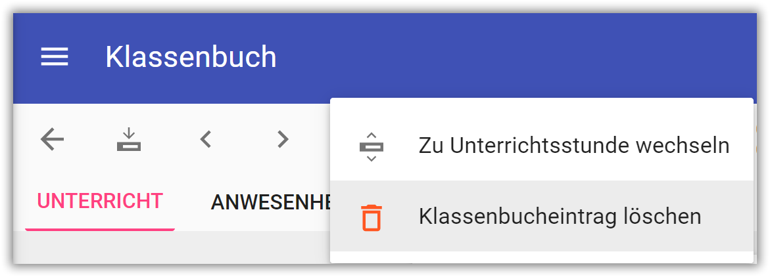Switch to the UNTERRICHT tab
Viewport: 770px width, 277px height.
pyautogui.click(x=100, y=202)
